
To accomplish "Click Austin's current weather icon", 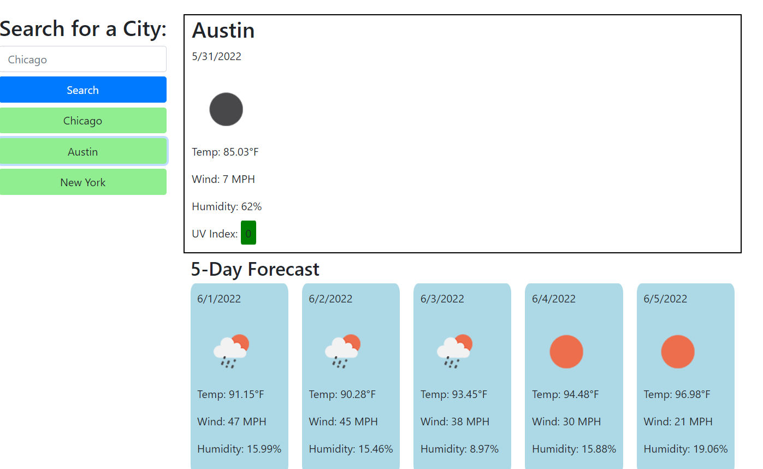I will coord(226,109).
